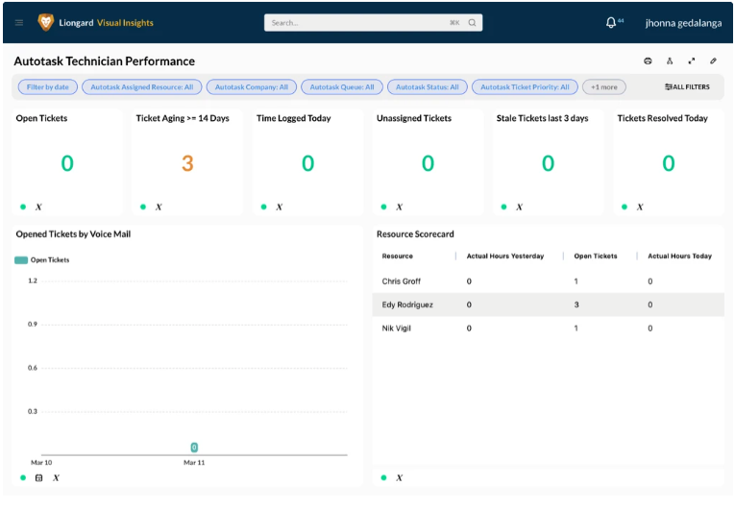Click the Visual Insights title link

[x=125, y=22]
